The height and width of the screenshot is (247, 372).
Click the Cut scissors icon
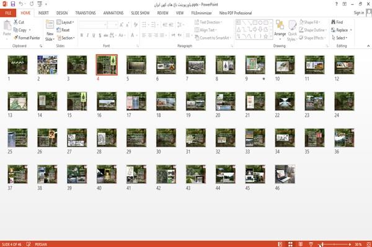tap(16, 22)
